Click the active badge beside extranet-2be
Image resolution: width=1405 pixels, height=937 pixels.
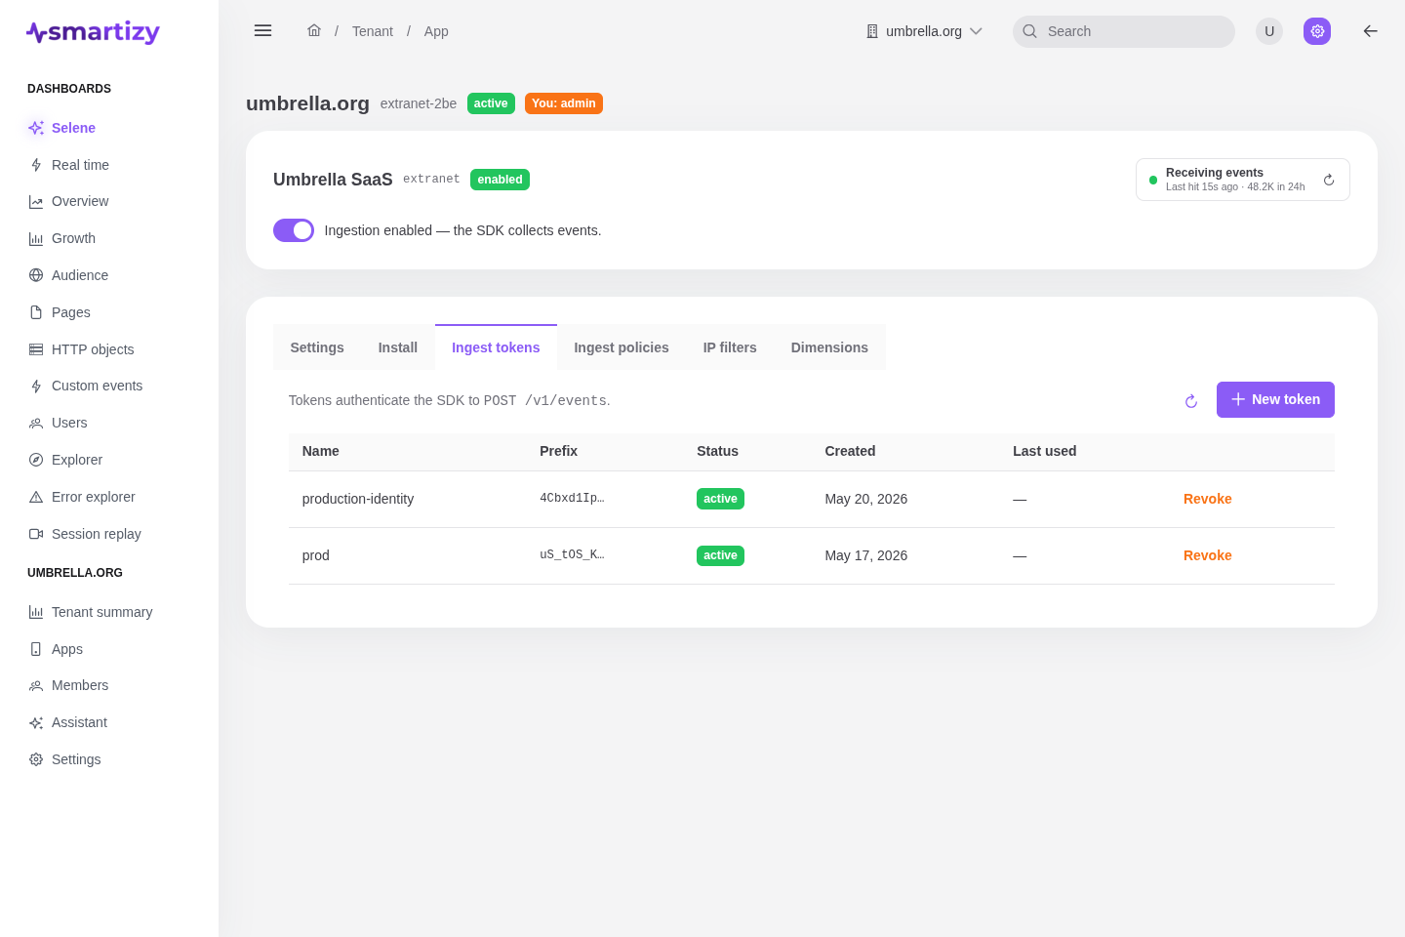(x=491, y=103)
